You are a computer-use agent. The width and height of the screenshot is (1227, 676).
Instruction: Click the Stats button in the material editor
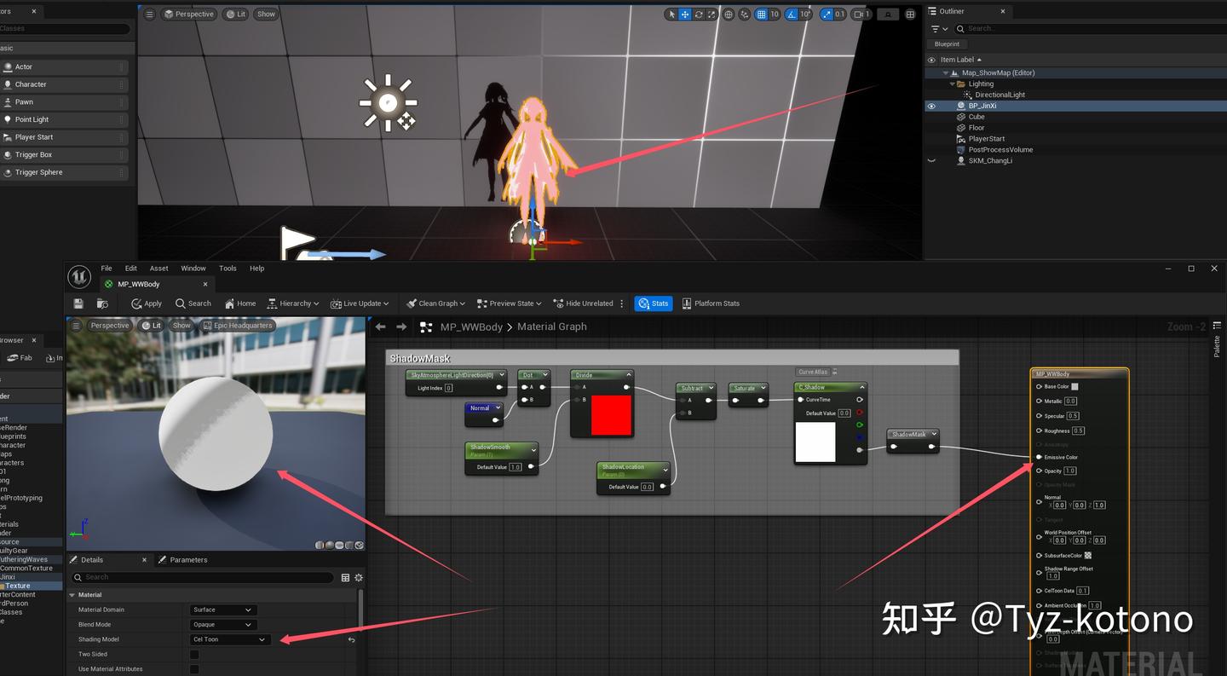(x=654, y=303)
